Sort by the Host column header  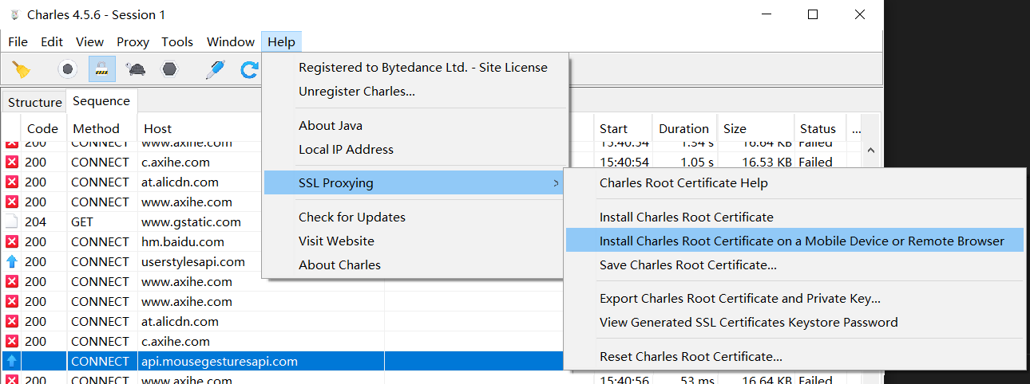[158, 128]
